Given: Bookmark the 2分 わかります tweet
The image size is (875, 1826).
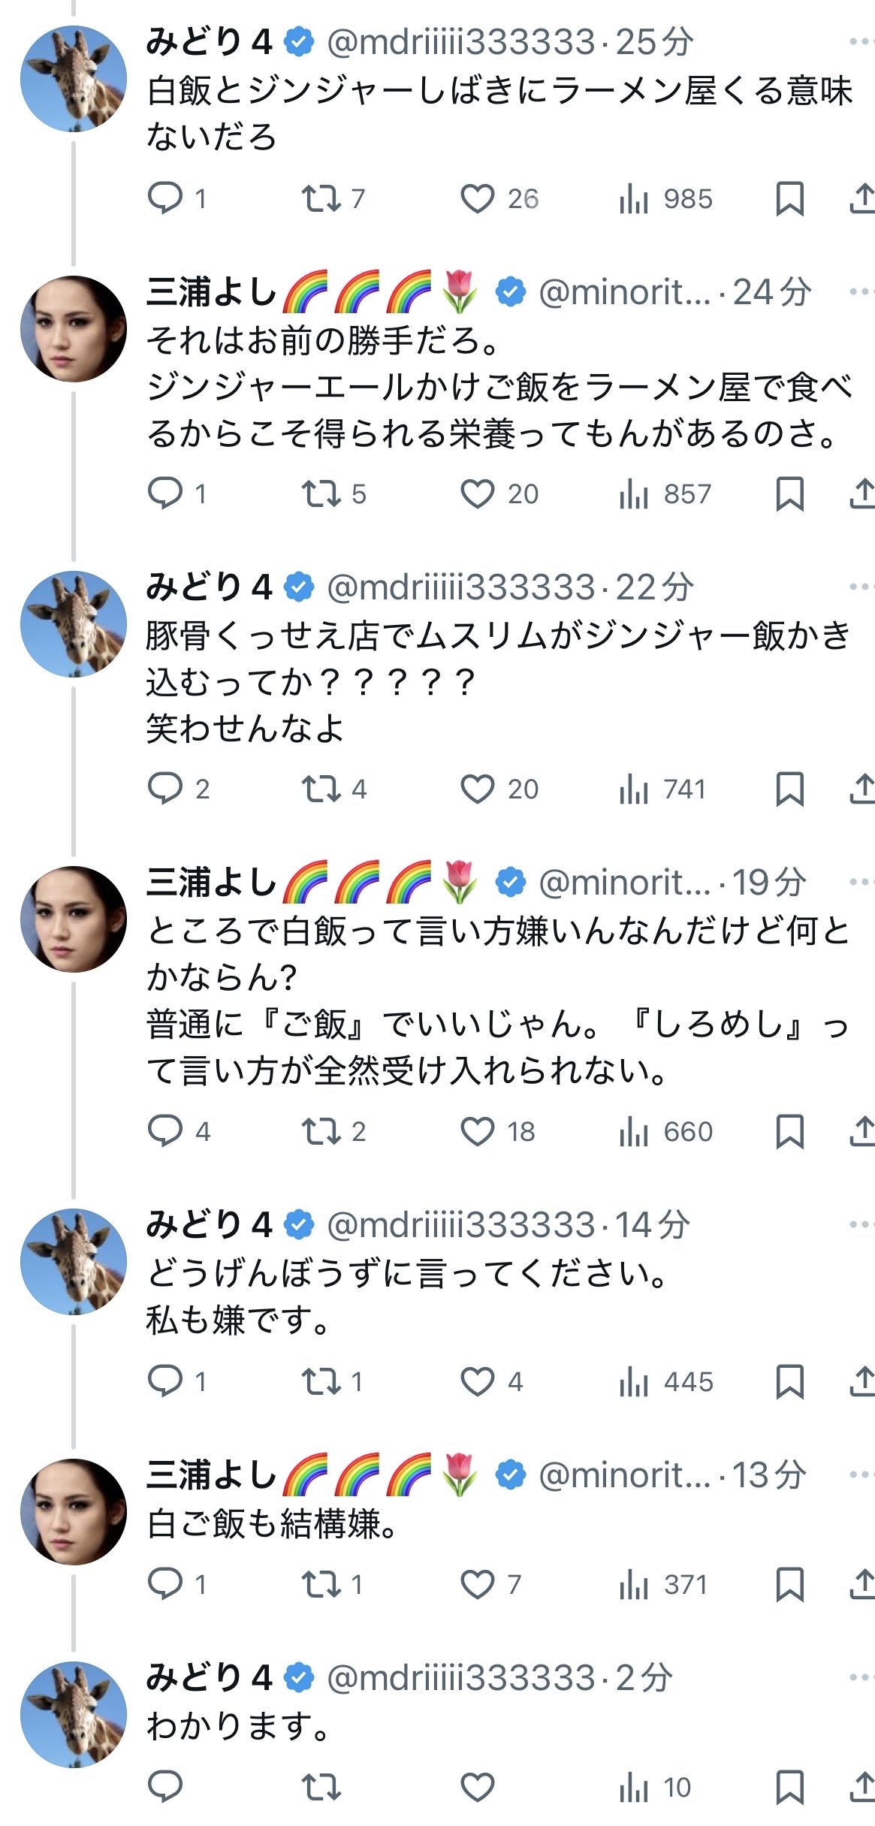Looking at the screenshot, I should click(x=789, y=1787).
